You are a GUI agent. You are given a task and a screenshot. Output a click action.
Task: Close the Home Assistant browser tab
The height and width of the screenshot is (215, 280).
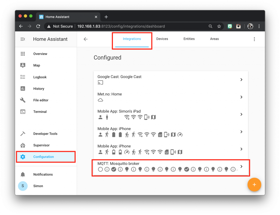point(96,17)
